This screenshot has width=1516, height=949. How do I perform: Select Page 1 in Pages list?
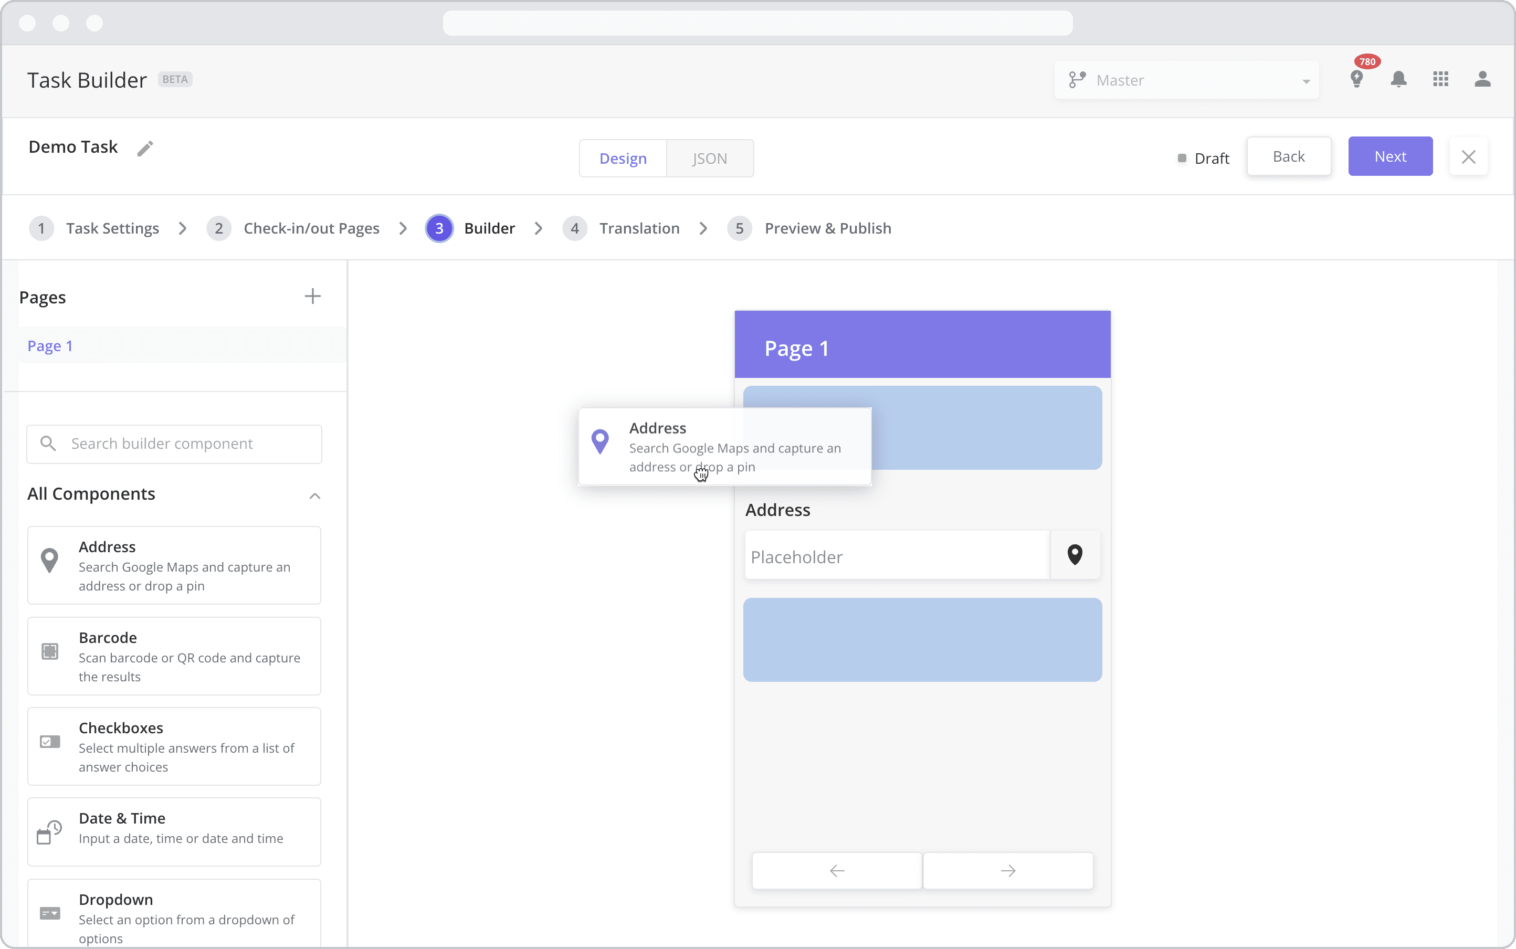click(182, 346)
